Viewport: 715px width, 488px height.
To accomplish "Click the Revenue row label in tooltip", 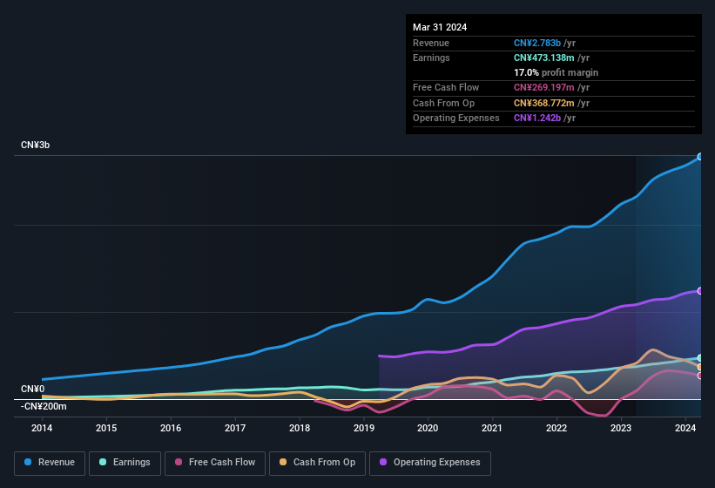I will [431, 43].
